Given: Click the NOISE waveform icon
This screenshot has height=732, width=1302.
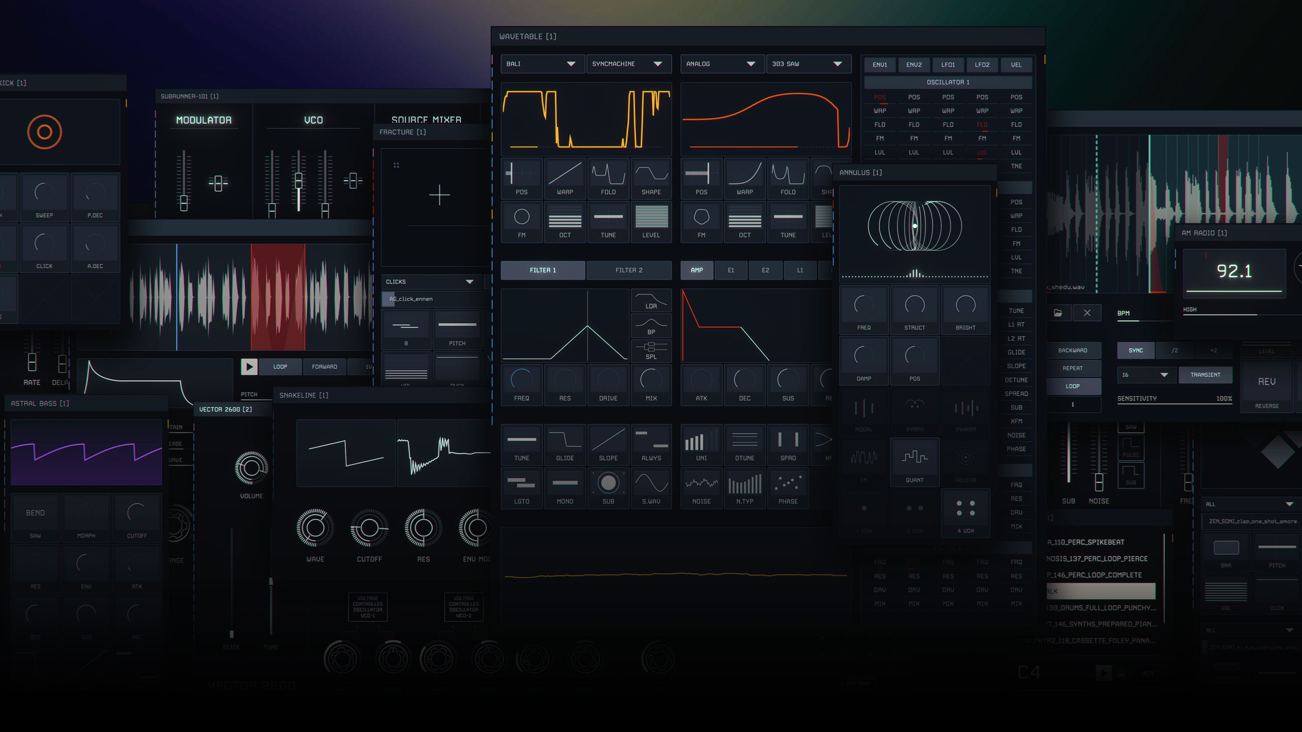Looking at the screenshot, I should click(x=701, y=483).
